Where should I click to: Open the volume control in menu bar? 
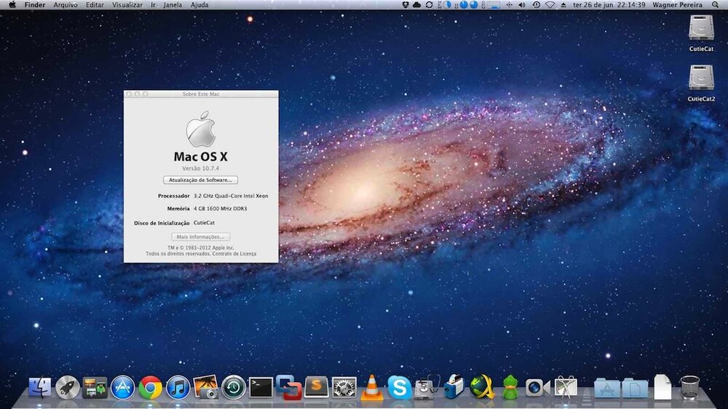523,4
